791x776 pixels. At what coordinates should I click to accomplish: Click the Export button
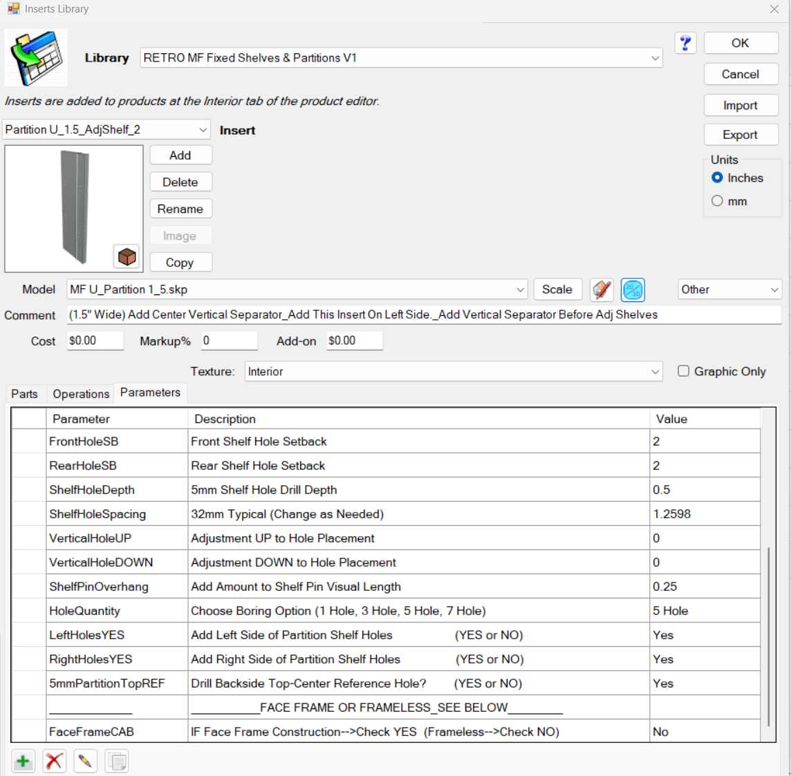pyautogui.click(x=741, y=135)
